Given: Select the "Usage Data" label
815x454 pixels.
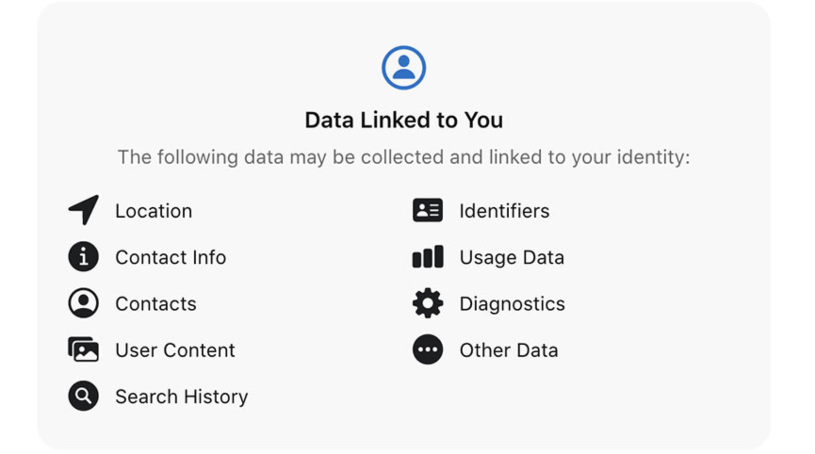Looking at the screenshot, I should click(x=512, y=258).
